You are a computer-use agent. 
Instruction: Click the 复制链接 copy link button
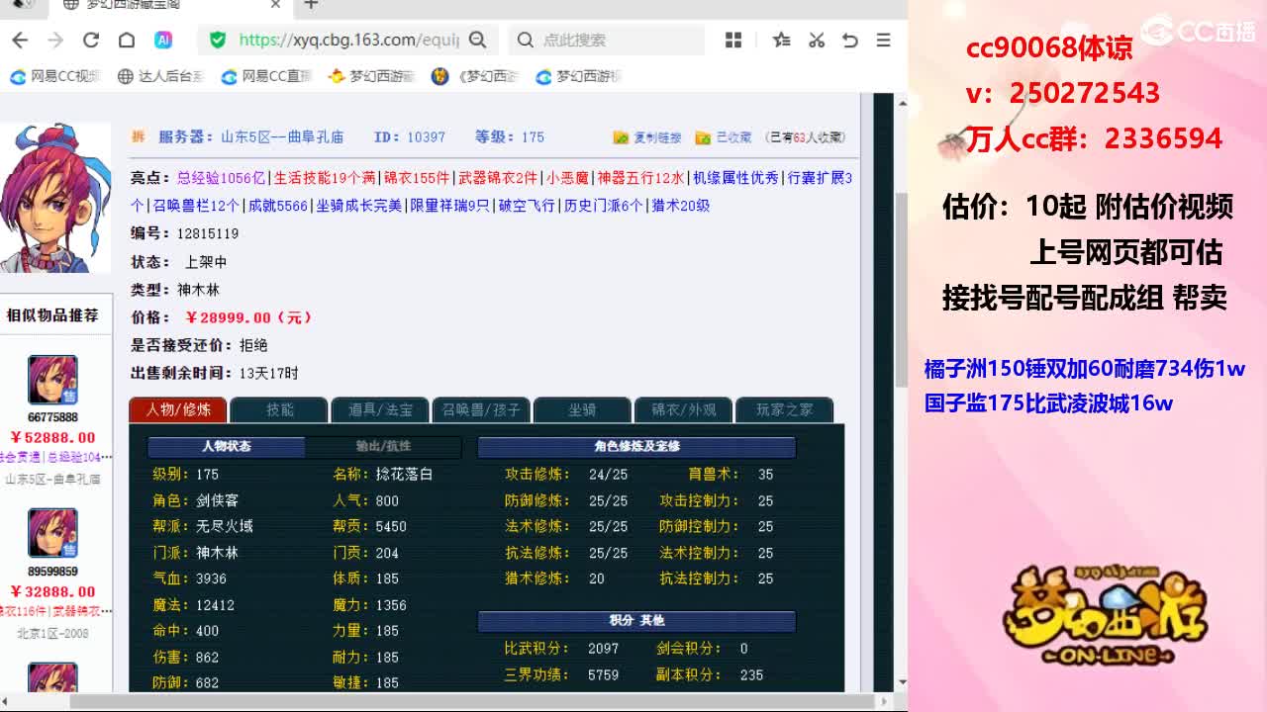[648, 137]
